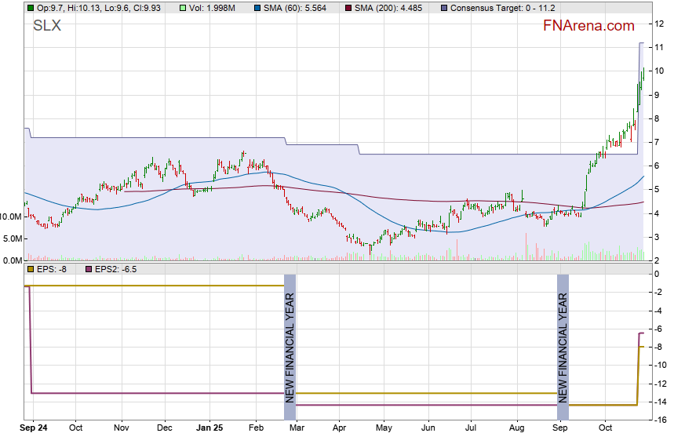
Task: Open the FNArena.com watermark link
Action: 588,26
